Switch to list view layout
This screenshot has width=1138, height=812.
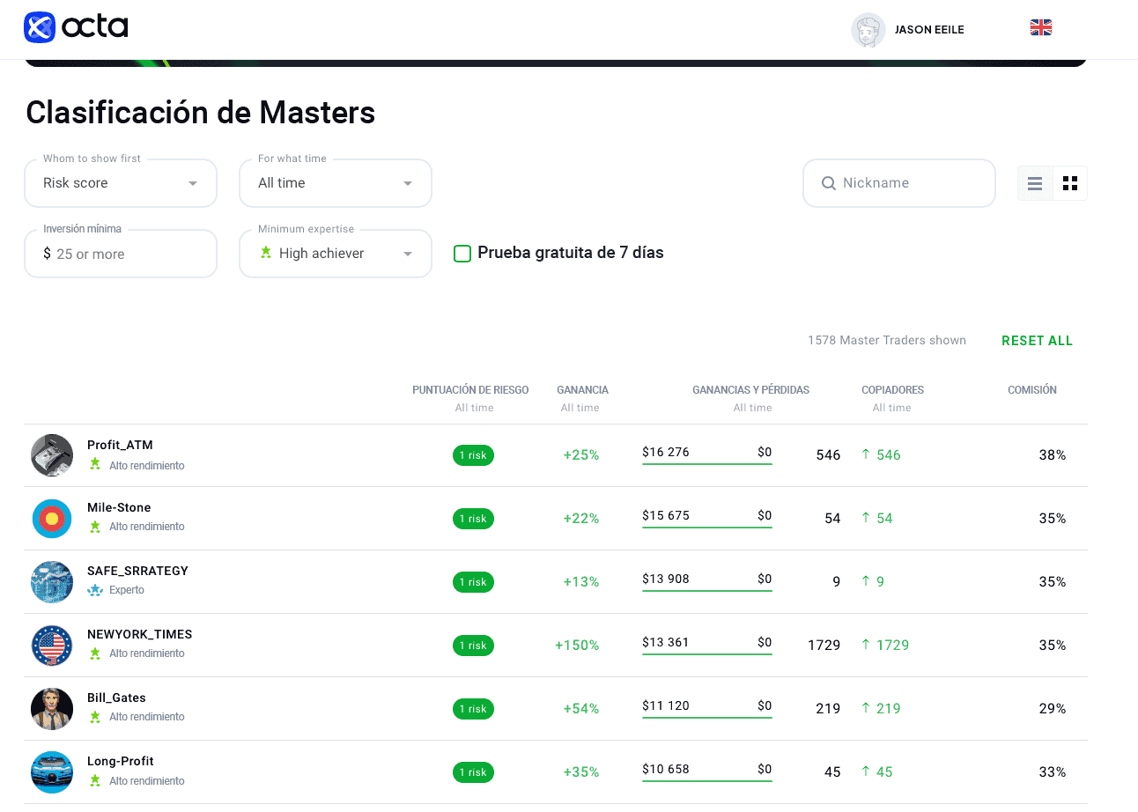tap(1035, 183)
